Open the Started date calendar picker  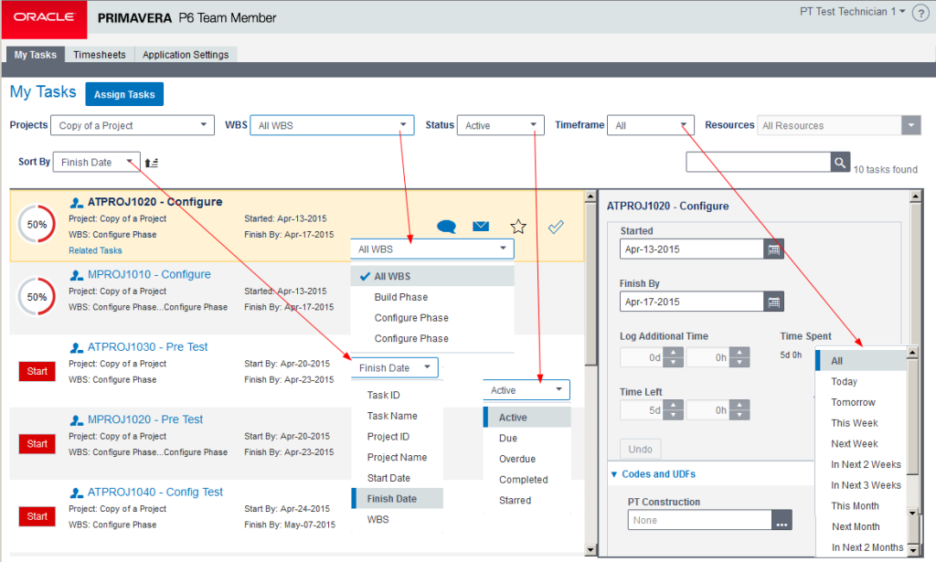[x=773, y=249]
